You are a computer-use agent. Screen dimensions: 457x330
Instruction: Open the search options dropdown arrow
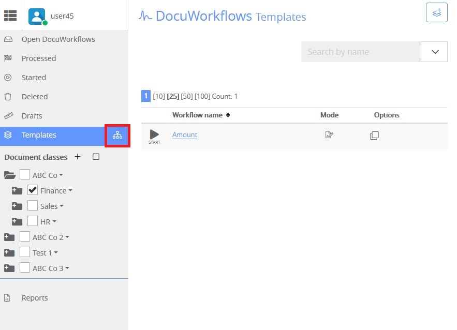coord(434,52)
